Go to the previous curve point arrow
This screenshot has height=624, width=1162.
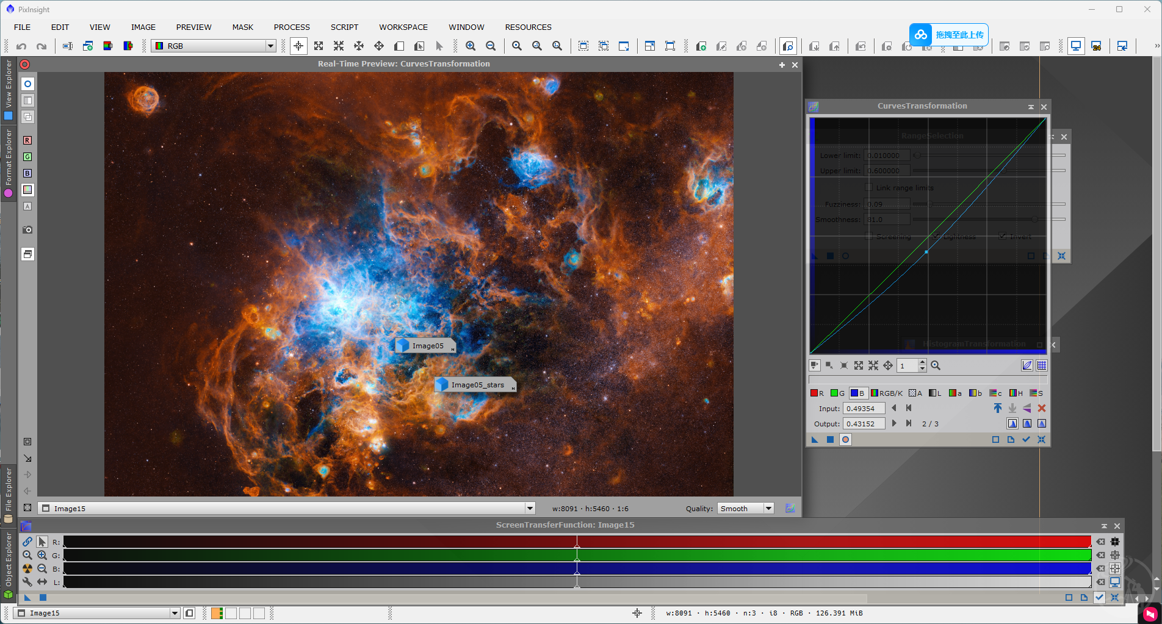point(894,408)
